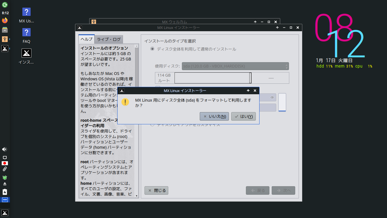Screen dimensions: 387x218
Task: Click the 次へ next button
Action: click(x=283, y=190)
